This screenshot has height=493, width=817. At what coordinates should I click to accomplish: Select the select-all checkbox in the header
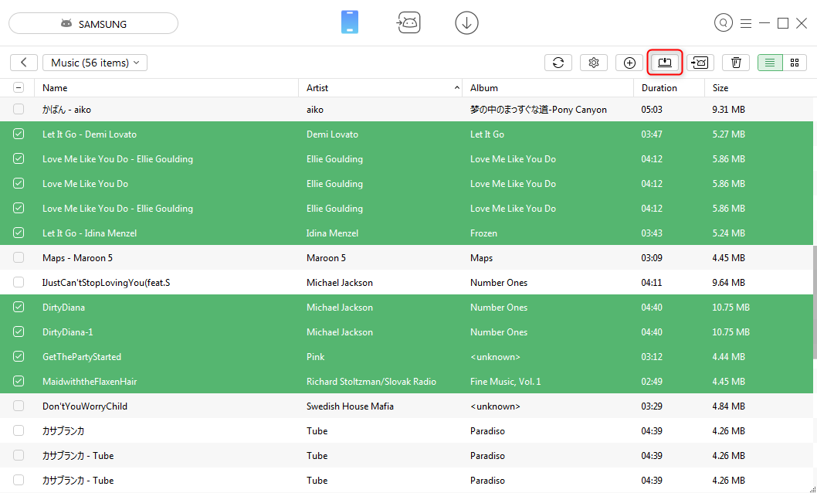click(x=19, y=87)
